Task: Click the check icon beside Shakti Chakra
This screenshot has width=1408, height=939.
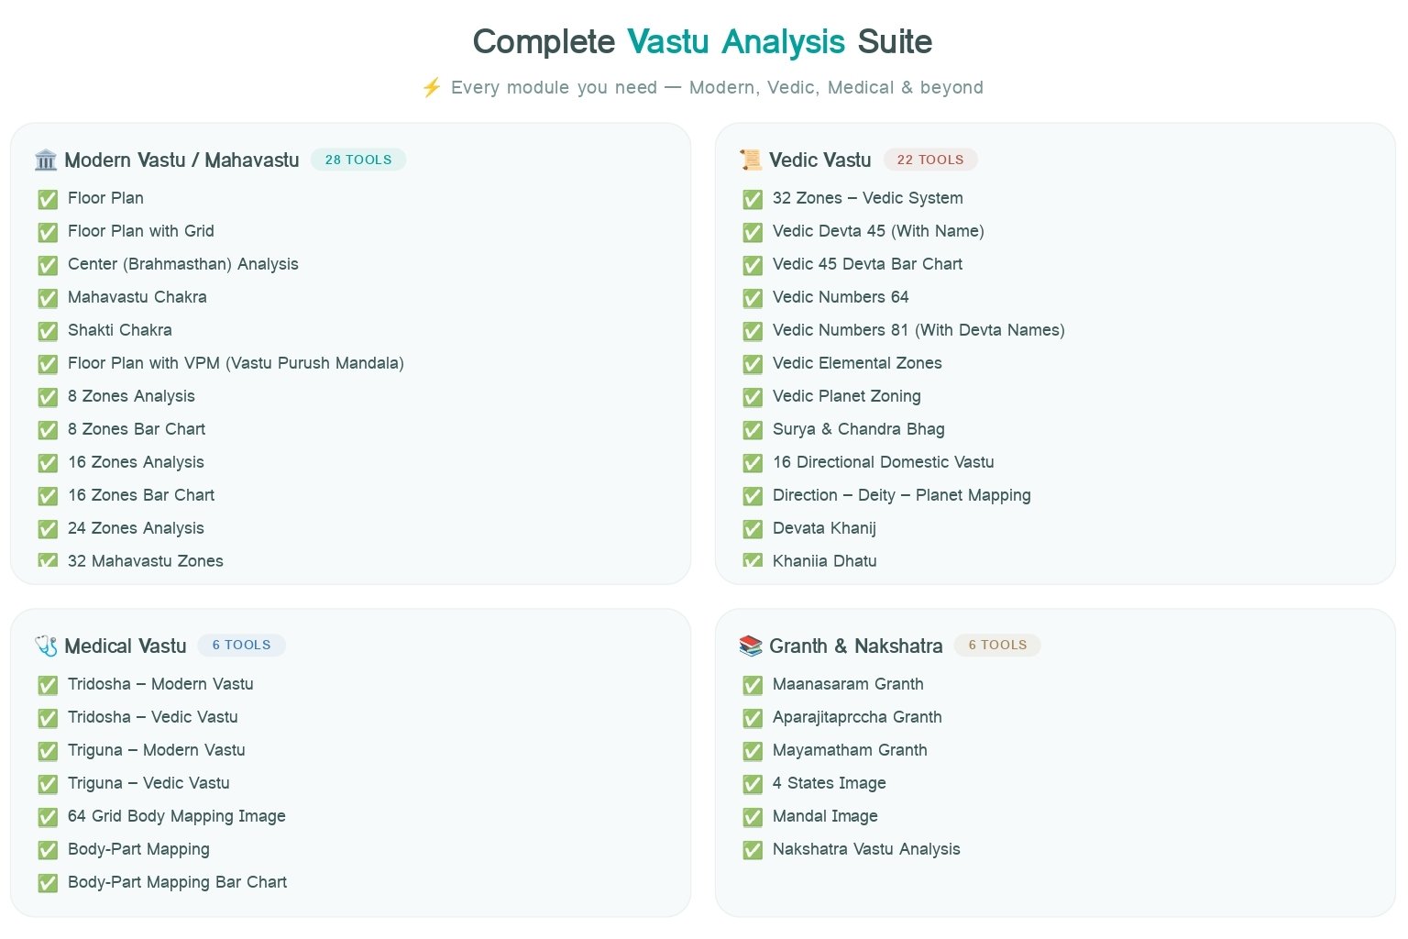Action: [48, 331]
